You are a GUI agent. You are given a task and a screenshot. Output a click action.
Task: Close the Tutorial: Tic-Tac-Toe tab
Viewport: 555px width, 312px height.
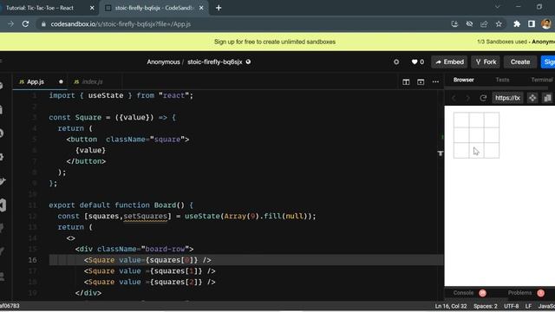[92, 8]
